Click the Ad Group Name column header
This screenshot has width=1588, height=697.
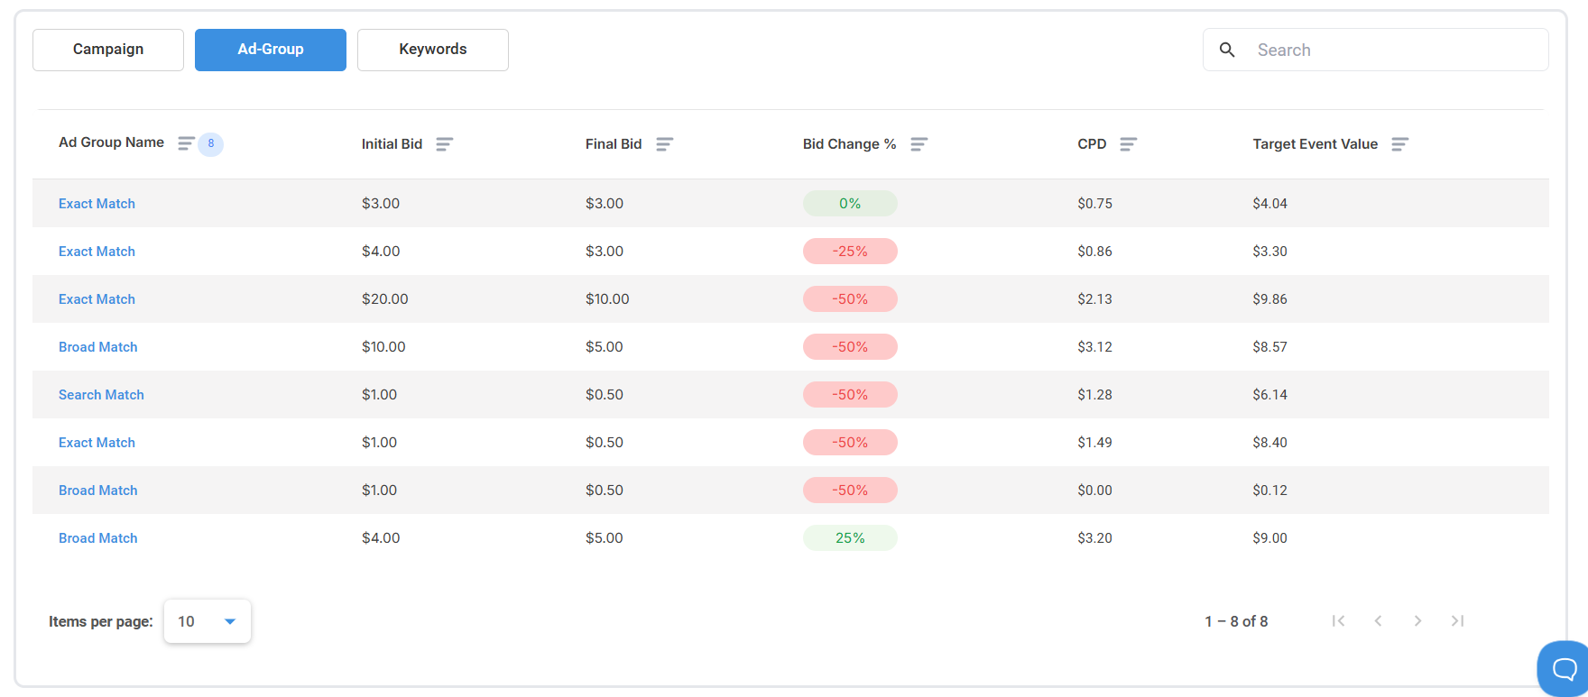(x=111, y=142)
